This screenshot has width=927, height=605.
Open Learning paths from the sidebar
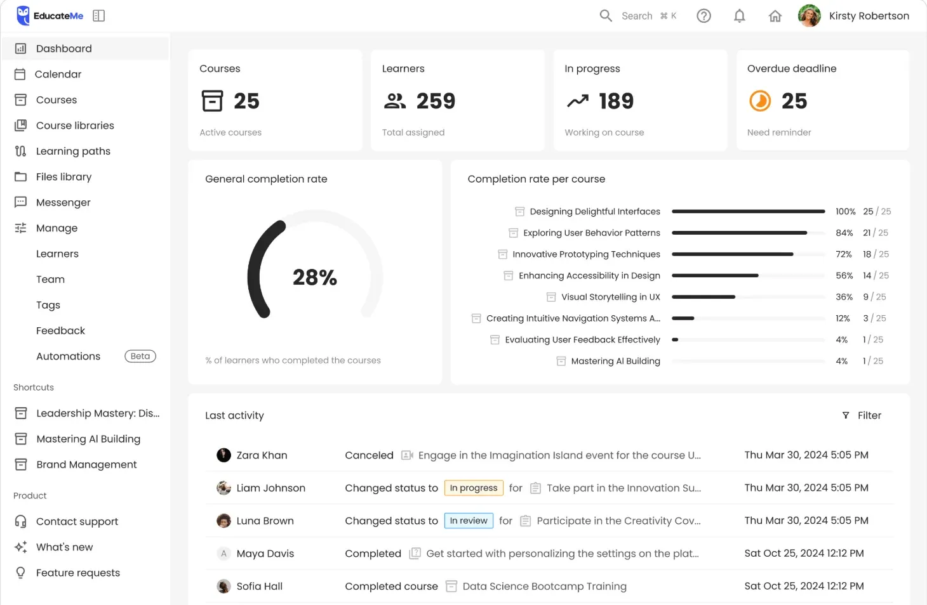[73, 151]
